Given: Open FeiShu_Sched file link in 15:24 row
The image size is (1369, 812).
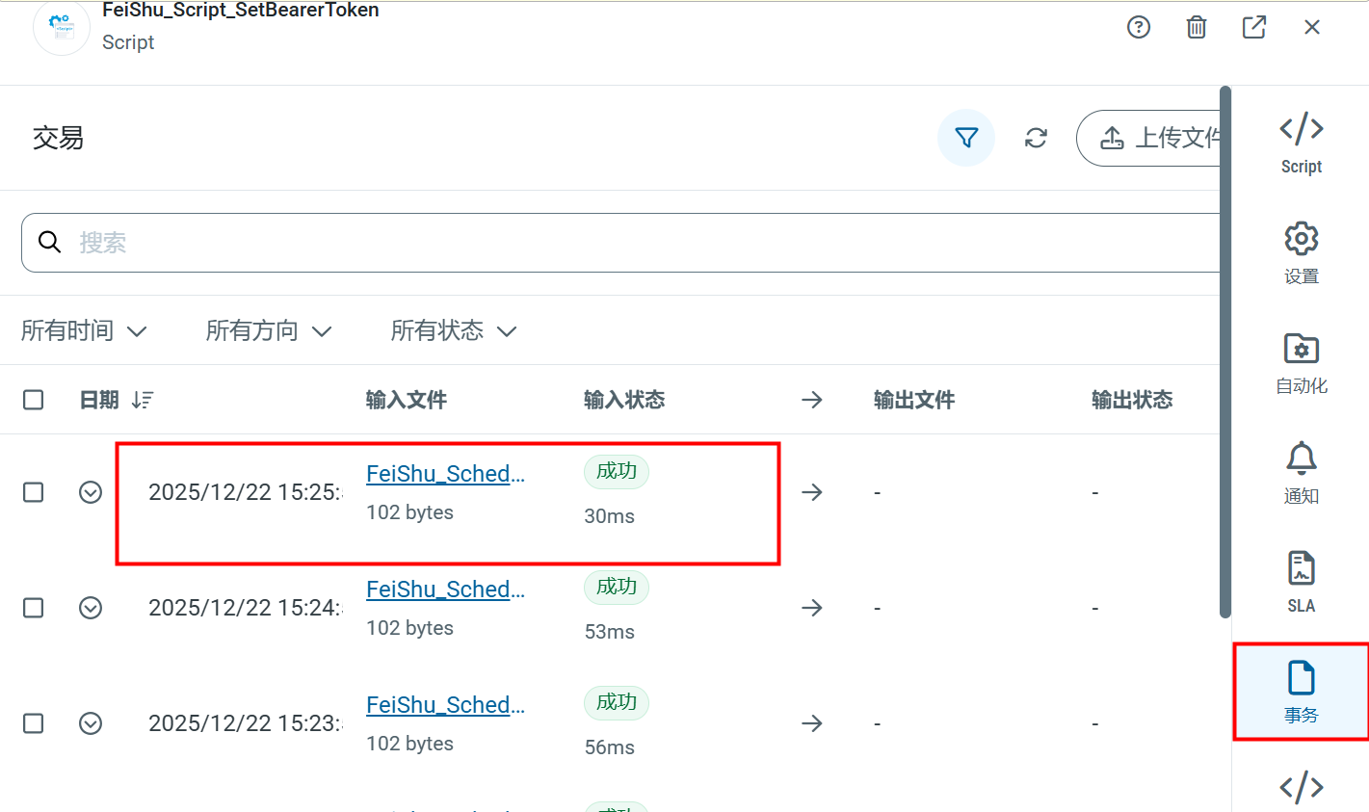Looking at the screenshot, I should click(445, 589).
